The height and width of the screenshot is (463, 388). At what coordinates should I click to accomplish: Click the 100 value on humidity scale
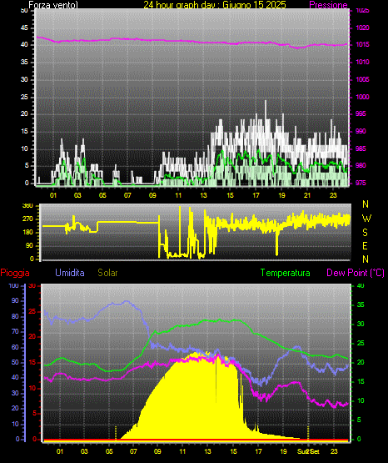pyautogui.click(x=13, y=285)
